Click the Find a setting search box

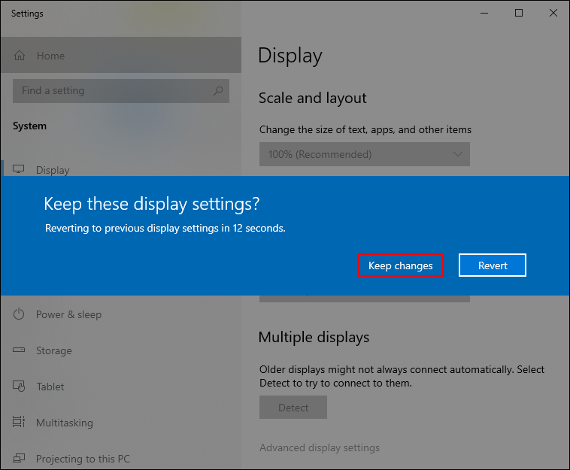tap(113, 91)
